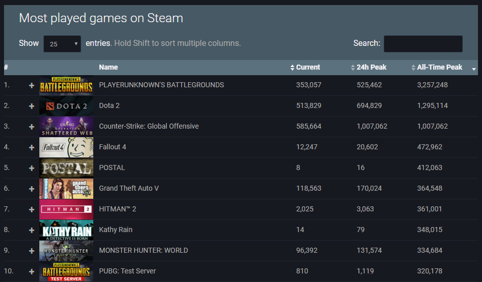The height and width of the screenshot is (282, 482).
Task: Click the Fallout 4 Vault Boy thumbnail
Action: pyautogui.click(x=66, y=147)
